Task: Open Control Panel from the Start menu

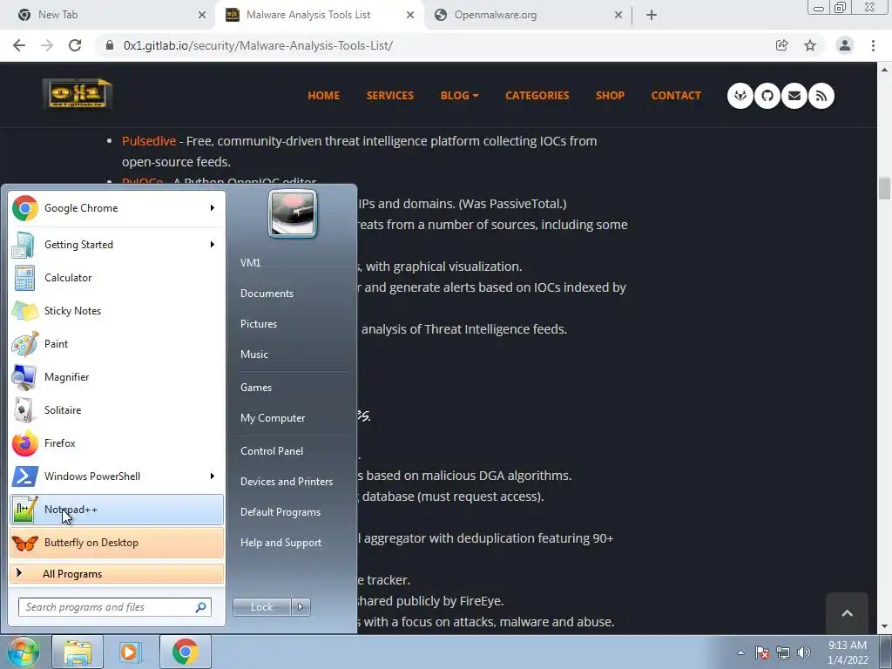Action: coord(272,451)
